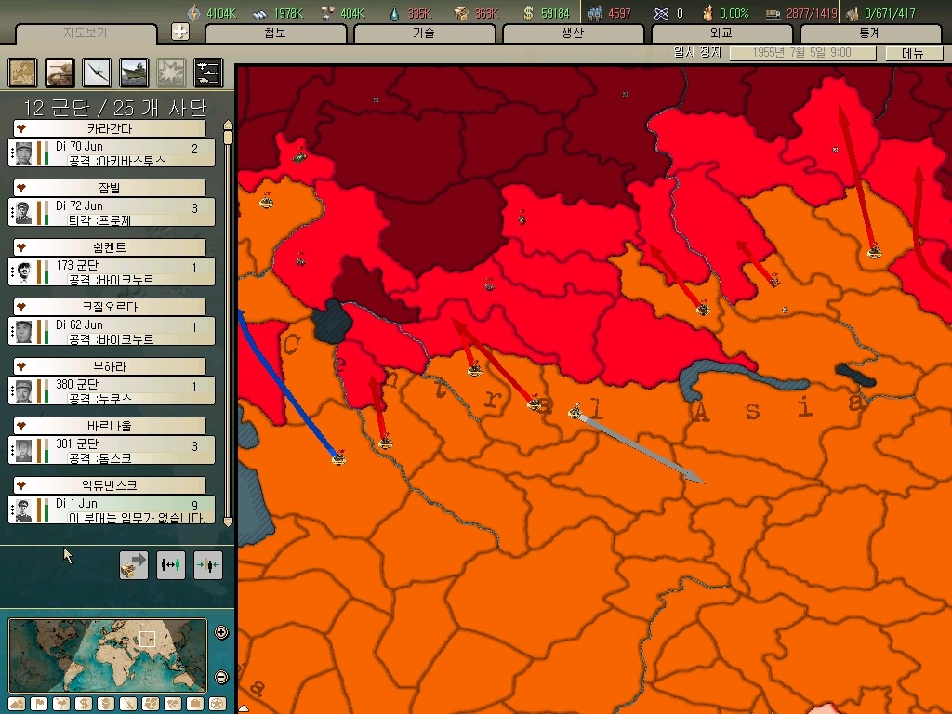Open the force pool deployment icon
Image resolution: width=952 pixels, height=714 pixels.
tap(208, 73)
